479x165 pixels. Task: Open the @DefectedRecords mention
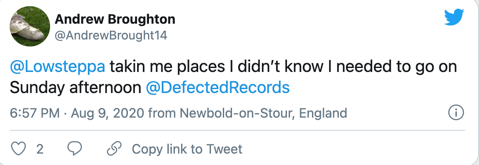tap(218, 88)
